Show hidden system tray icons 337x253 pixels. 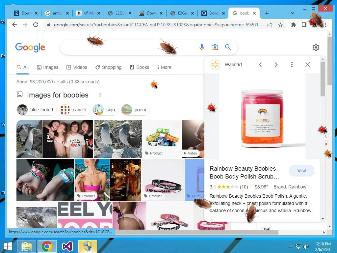click(x=290, y=247)
